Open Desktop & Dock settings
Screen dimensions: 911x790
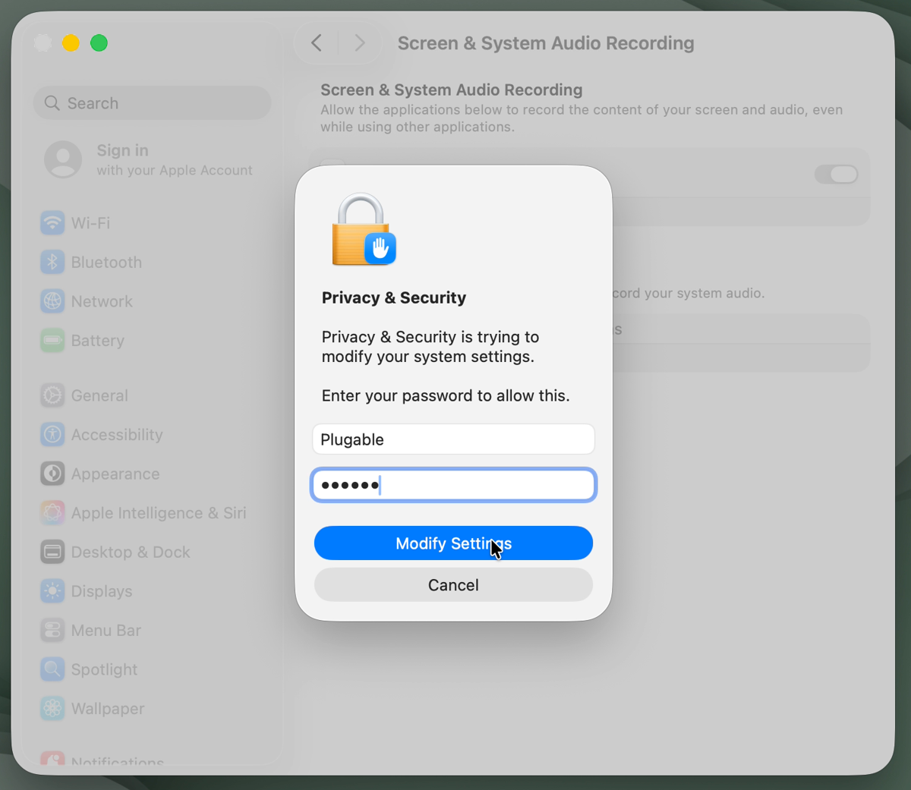131,552
